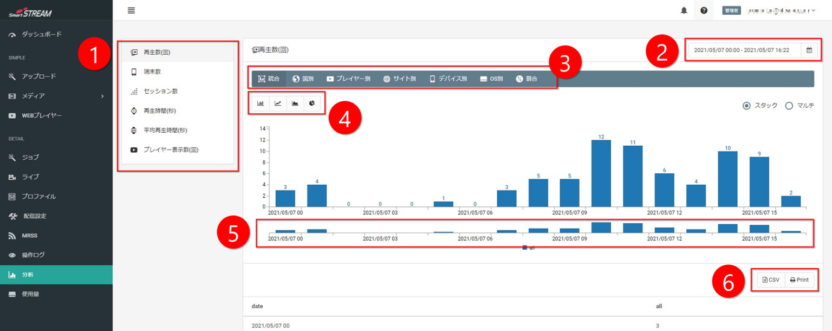Select the スタック radio option
This screenshot has width=832, height=331.
click(x=746, y=106)
